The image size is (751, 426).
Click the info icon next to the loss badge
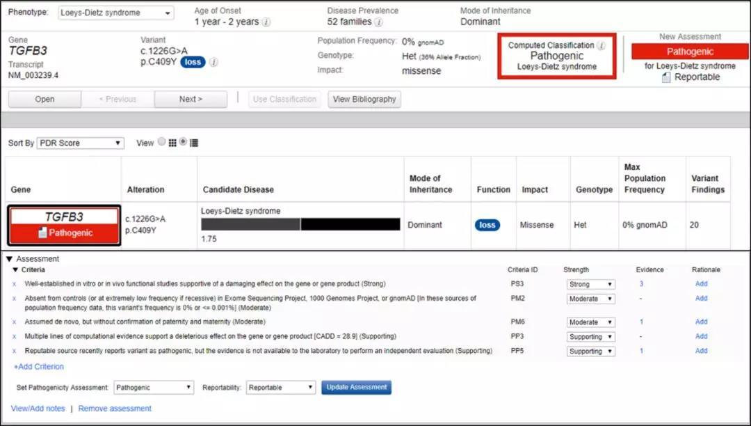[x=214, y=62]
